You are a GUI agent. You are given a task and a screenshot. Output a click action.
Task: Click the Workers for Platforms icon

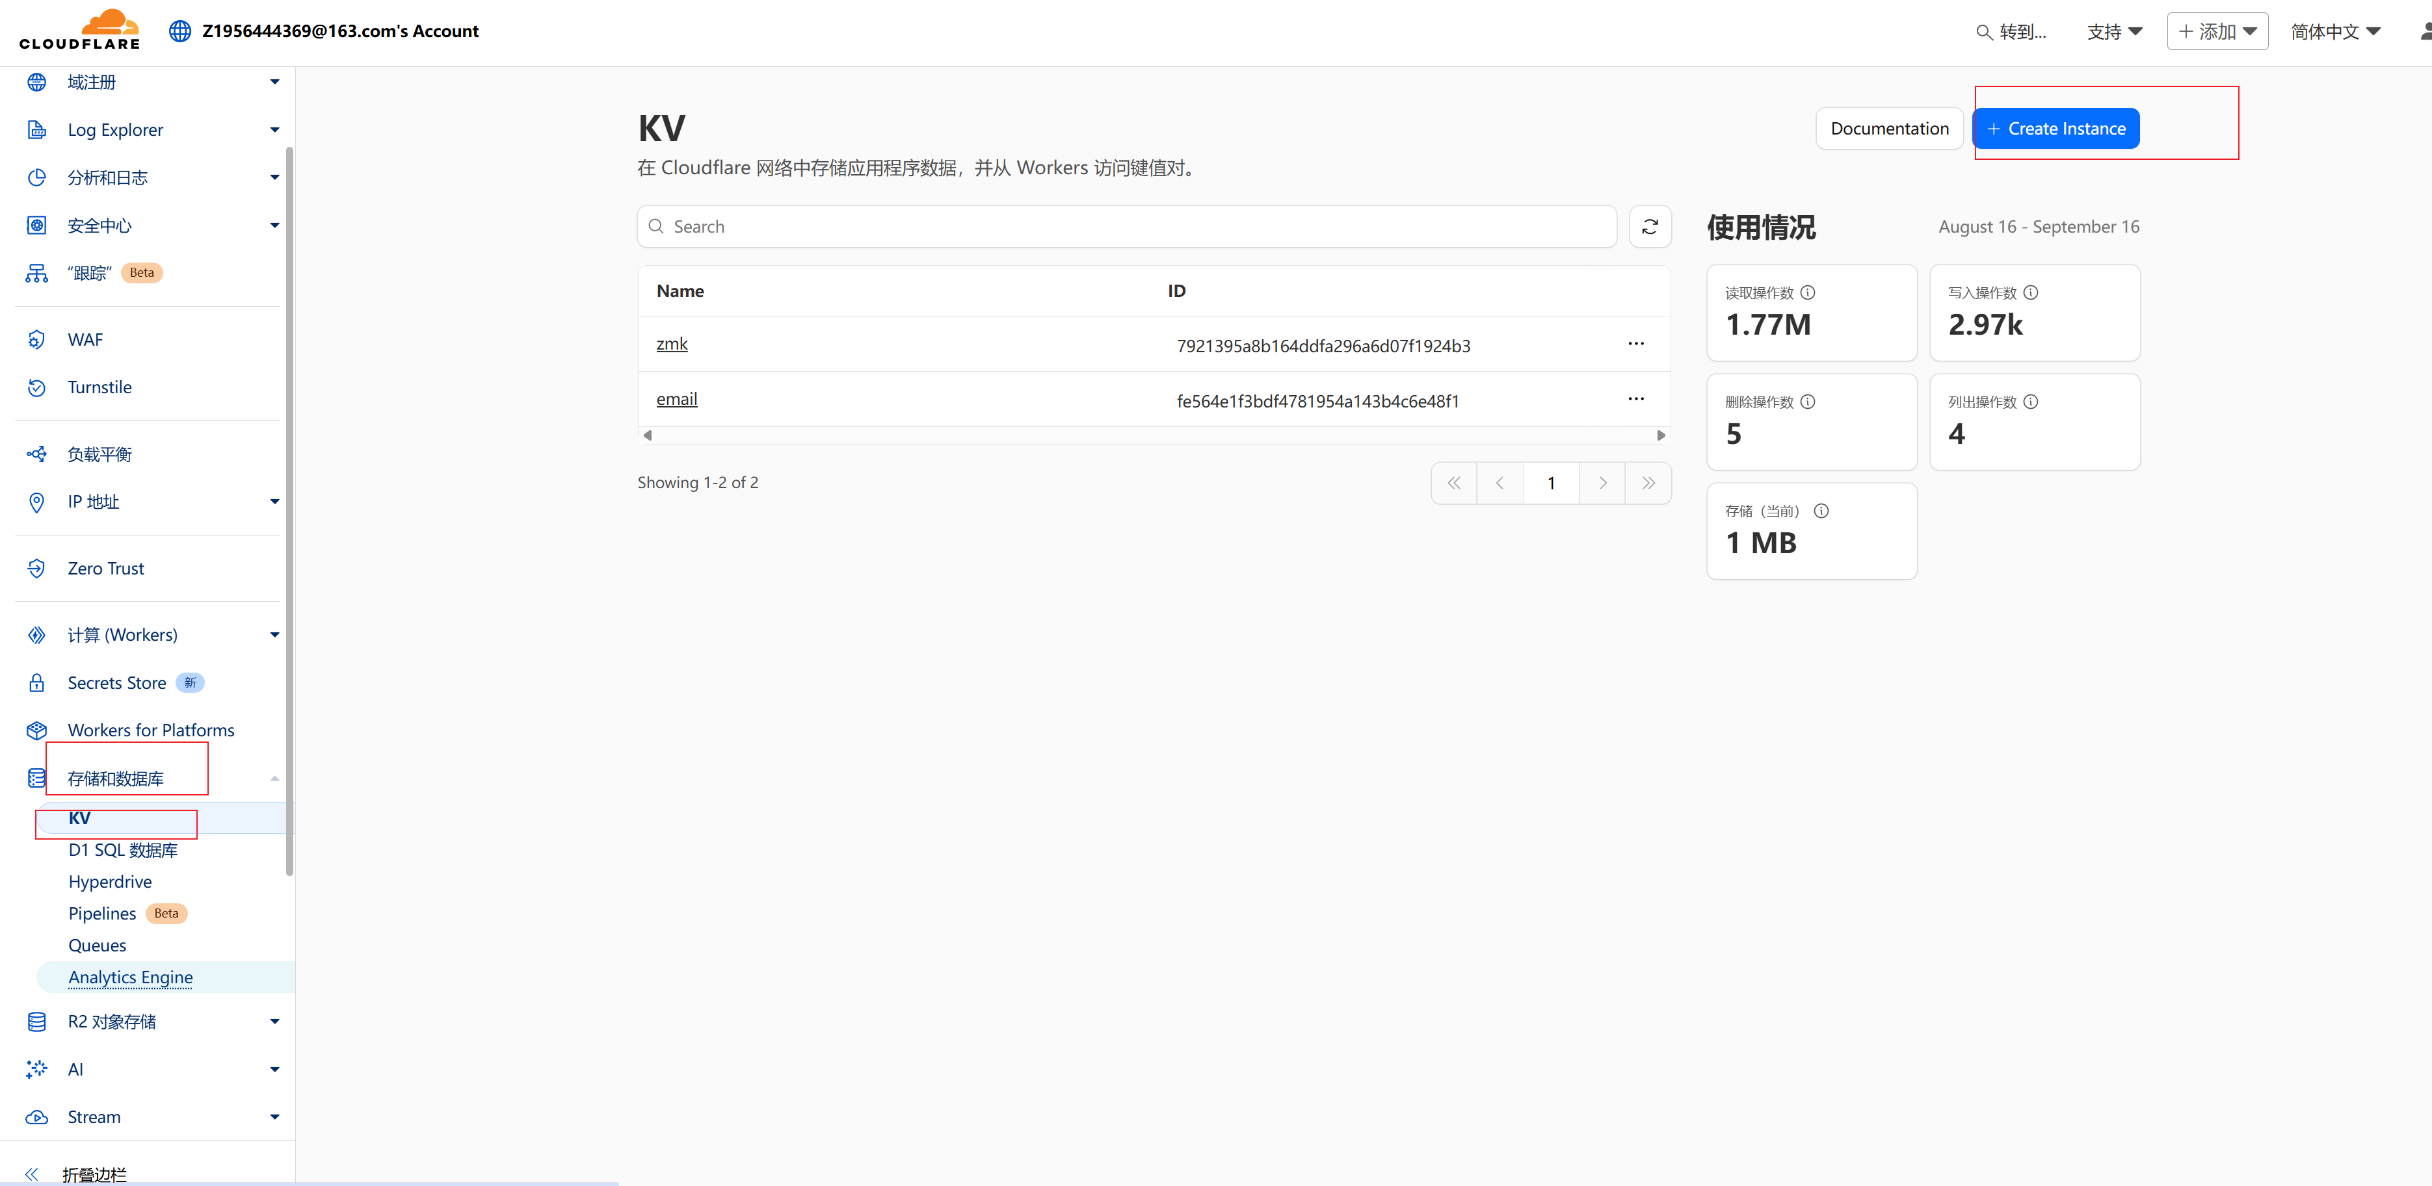pos(37,730)
